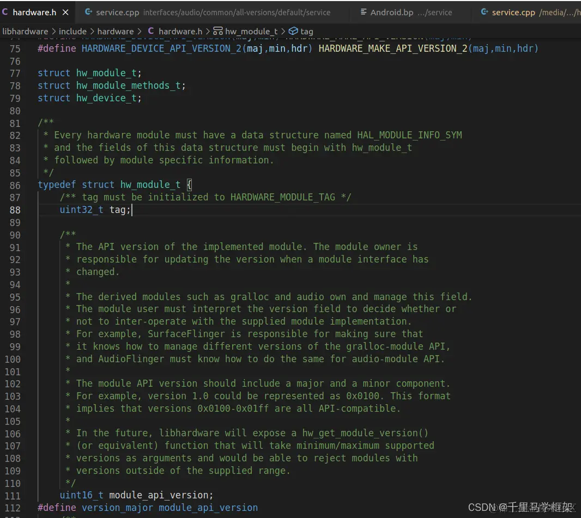The height and width of the screenshot is (518, 581).
Task: Click hw_module_t name on line 86
Action: click(x=150, y=185)
